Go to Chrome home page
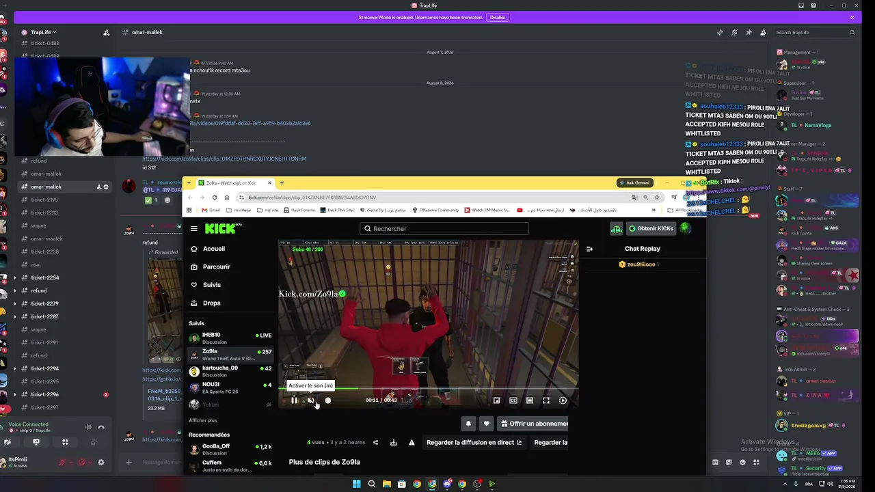The image size is (875, 492). pos(227,197)
